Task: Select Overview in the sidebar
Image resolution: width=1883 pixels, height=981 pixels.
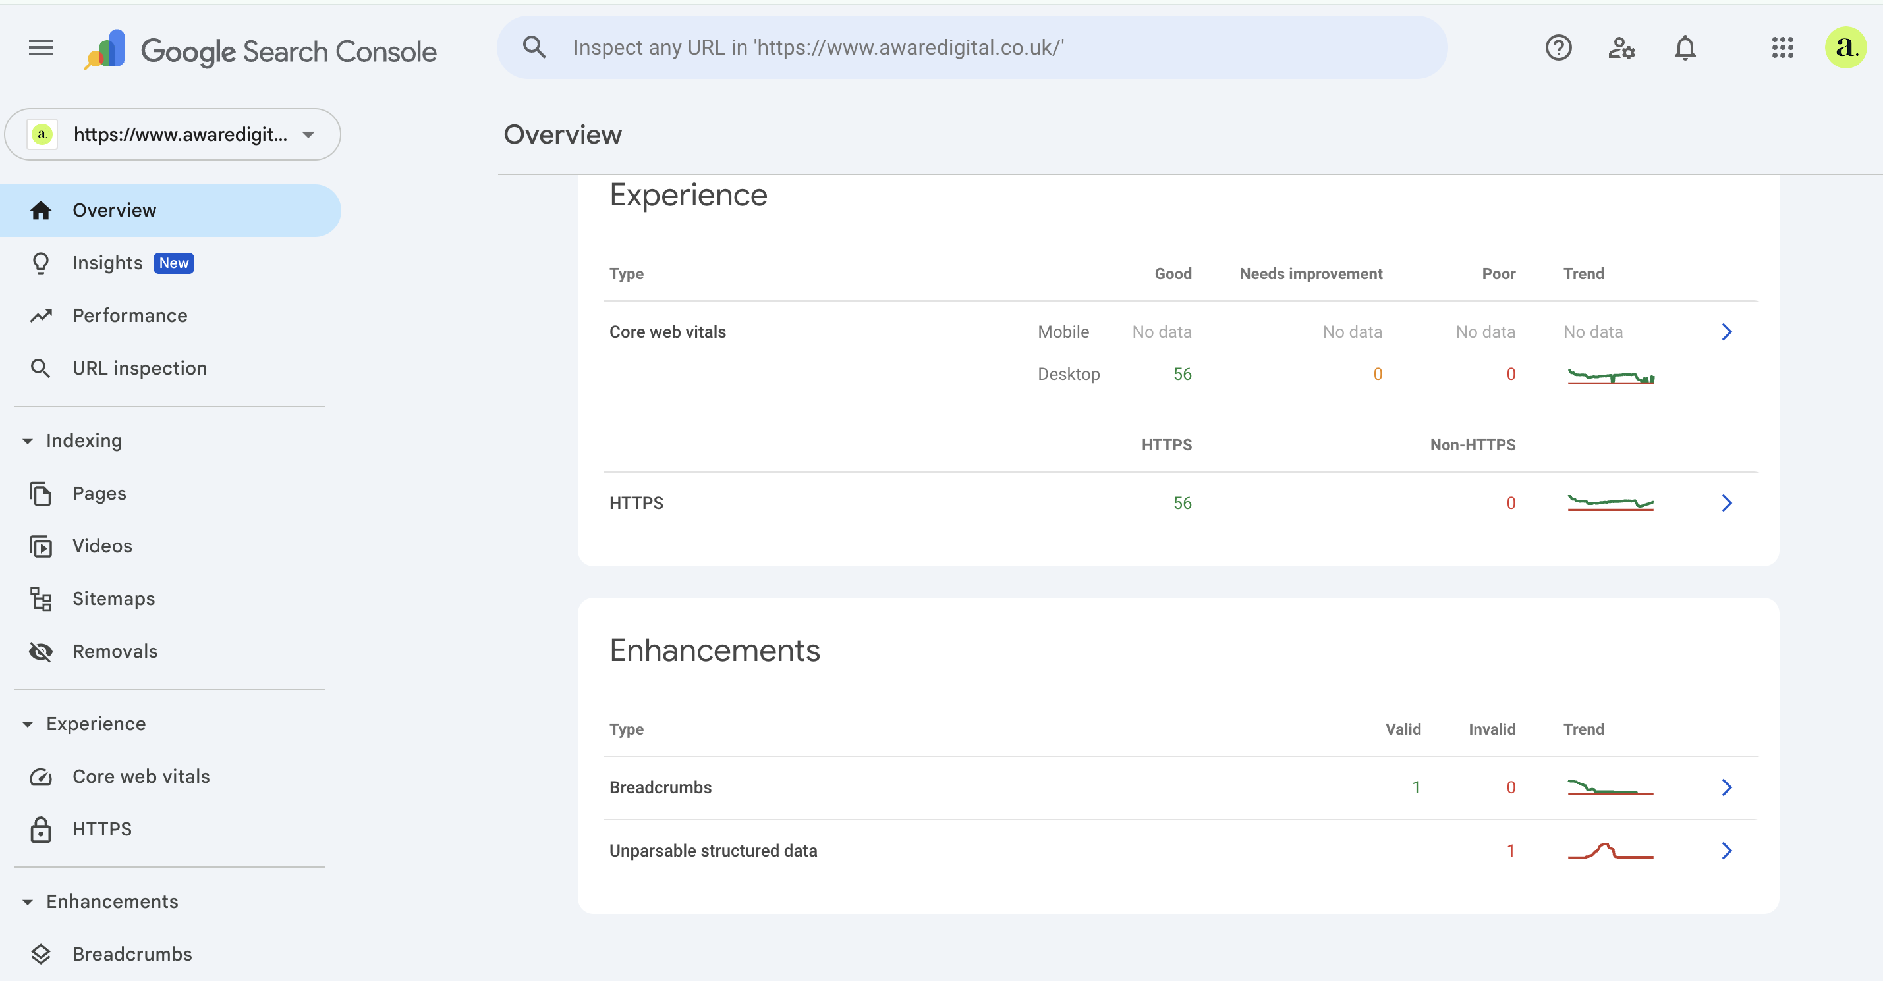Action: tap(171, 211)
